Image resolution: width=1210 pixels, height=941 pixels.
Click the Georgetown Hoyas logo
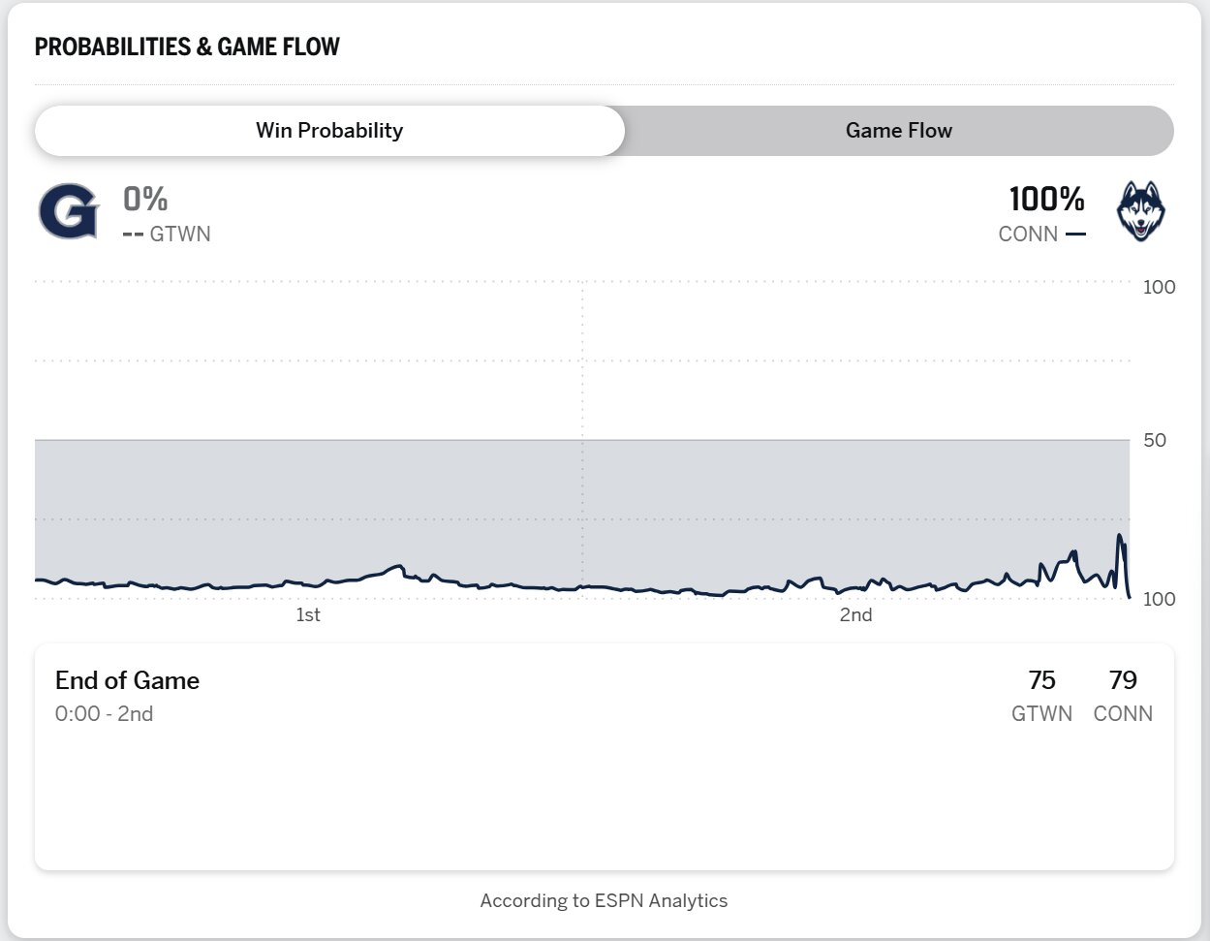68,211
